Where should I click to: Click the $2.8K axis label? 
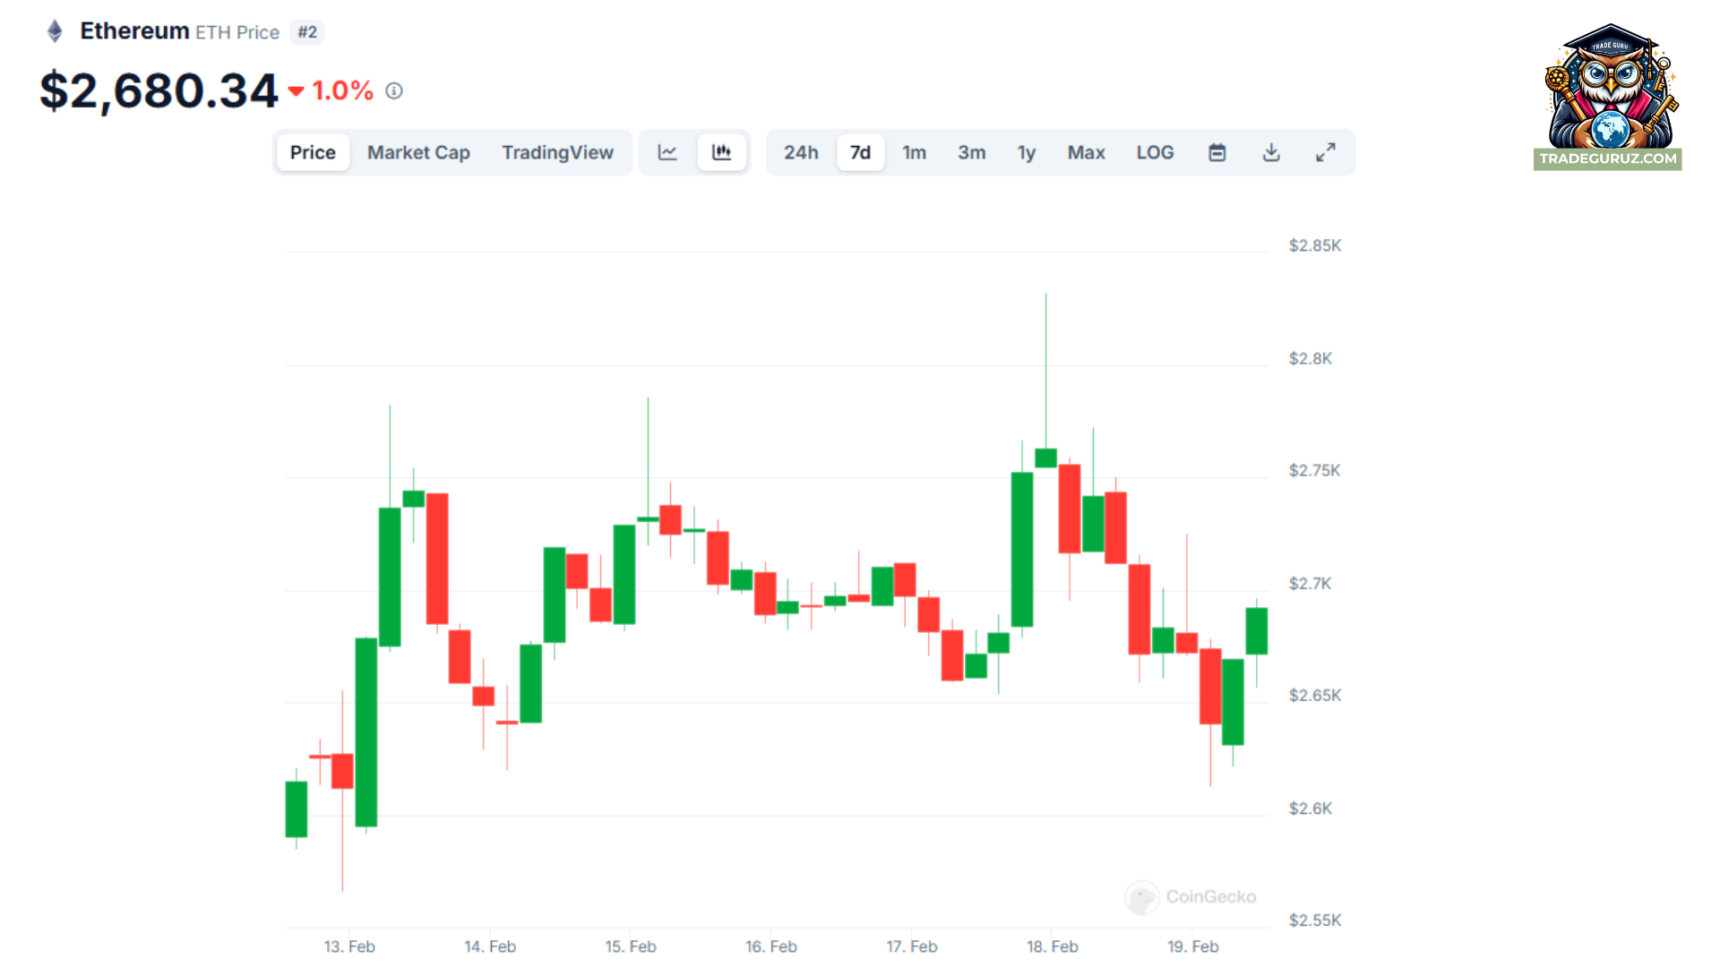(1310, 358)
